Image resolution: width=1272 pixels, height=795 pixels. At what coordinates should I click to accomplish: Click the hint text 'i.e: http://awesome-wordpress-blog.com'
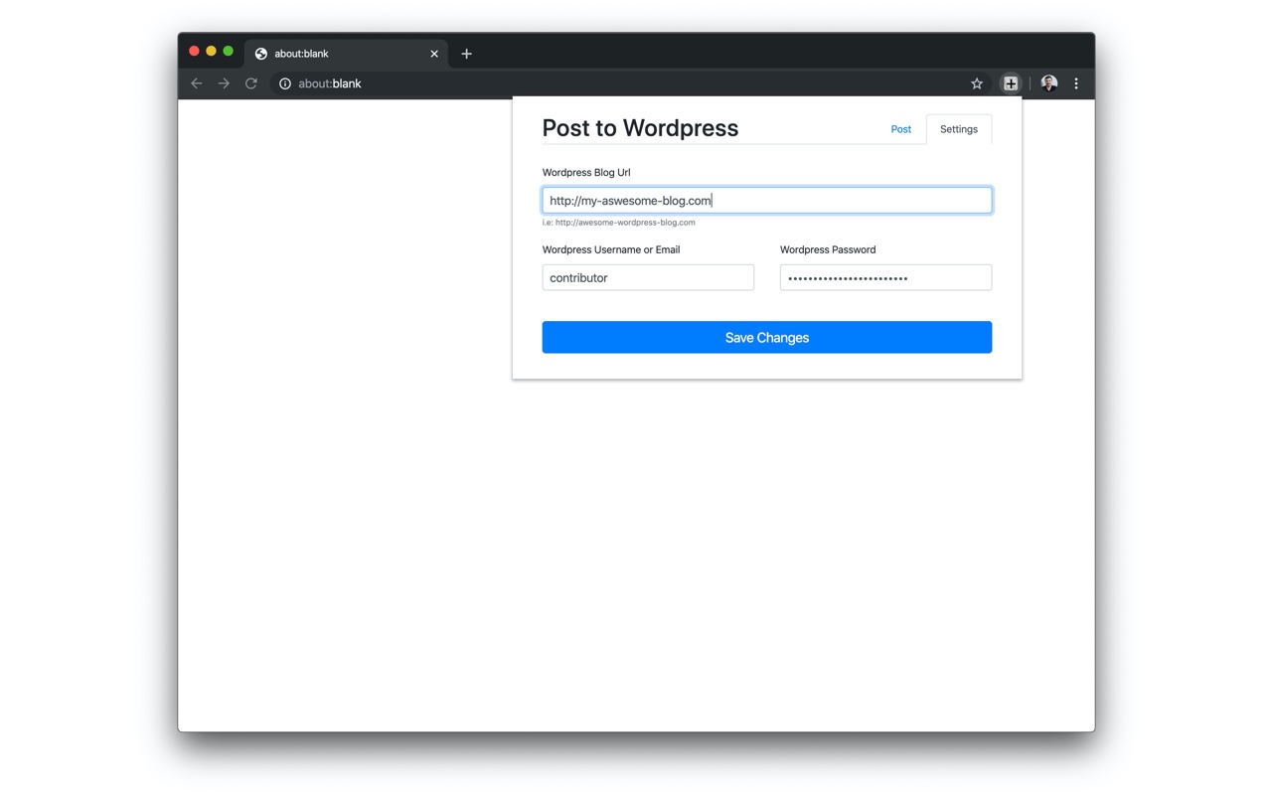click(x=619, y=223)
